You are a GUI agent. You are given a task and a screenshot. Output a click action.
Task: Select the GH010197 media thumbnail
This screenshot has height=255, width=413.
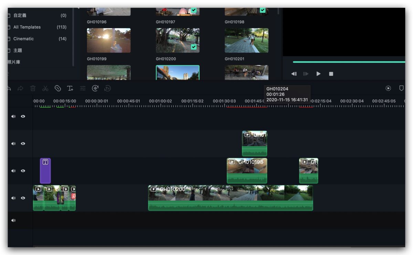click(x=178, y=12)
